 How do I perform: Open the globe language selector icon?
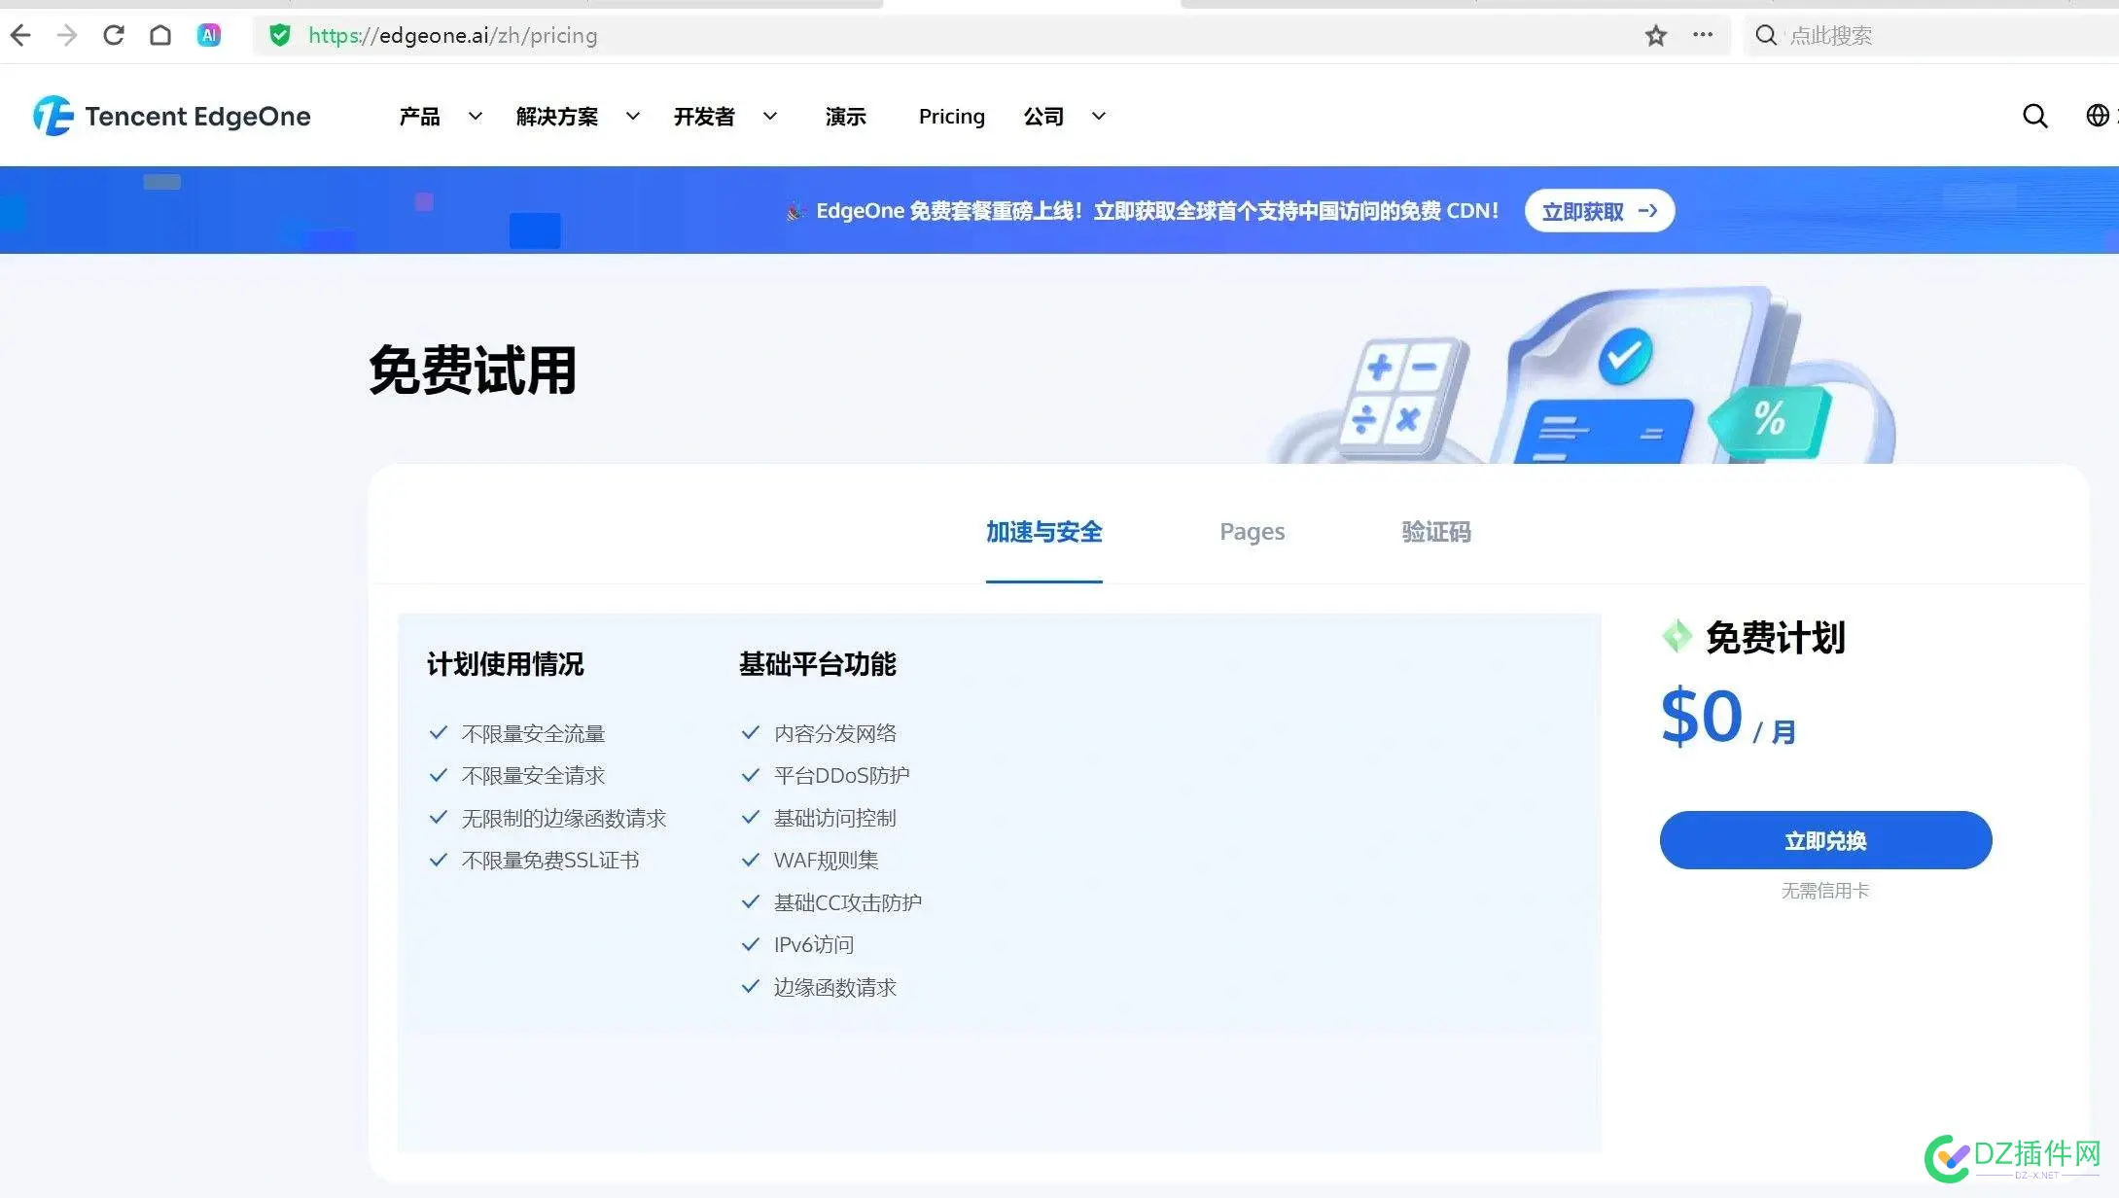2097,116
